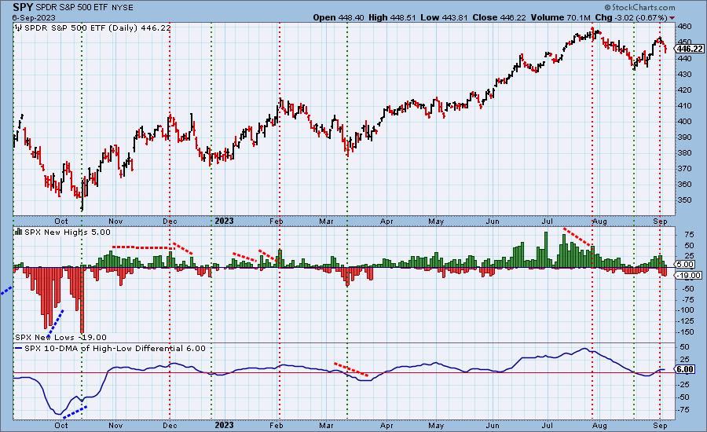The height and width of the screenshot is (432, 707).
Task: Click the 350 price axis label
Action: pos(684,200)
